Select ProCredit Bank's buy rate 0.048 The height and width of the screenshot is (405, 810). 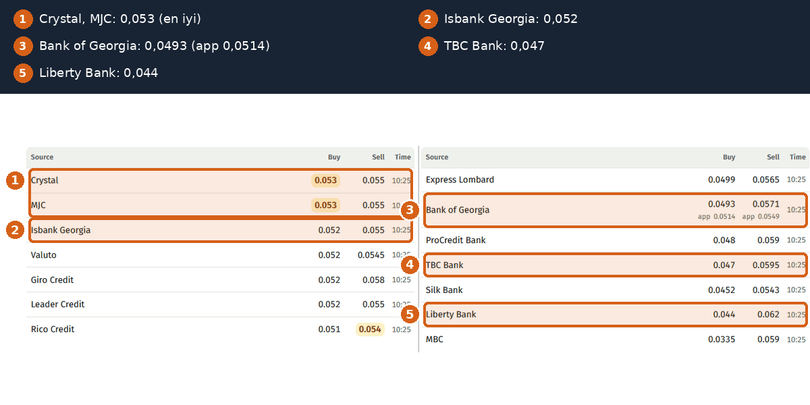tap(724, 240)
